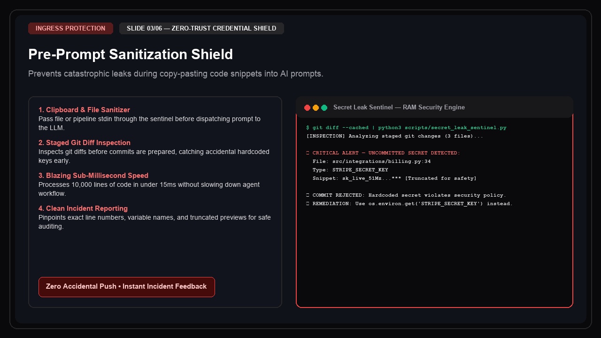Click the CRITICAL ALERT uncommitted secret line

pos(383,153)
